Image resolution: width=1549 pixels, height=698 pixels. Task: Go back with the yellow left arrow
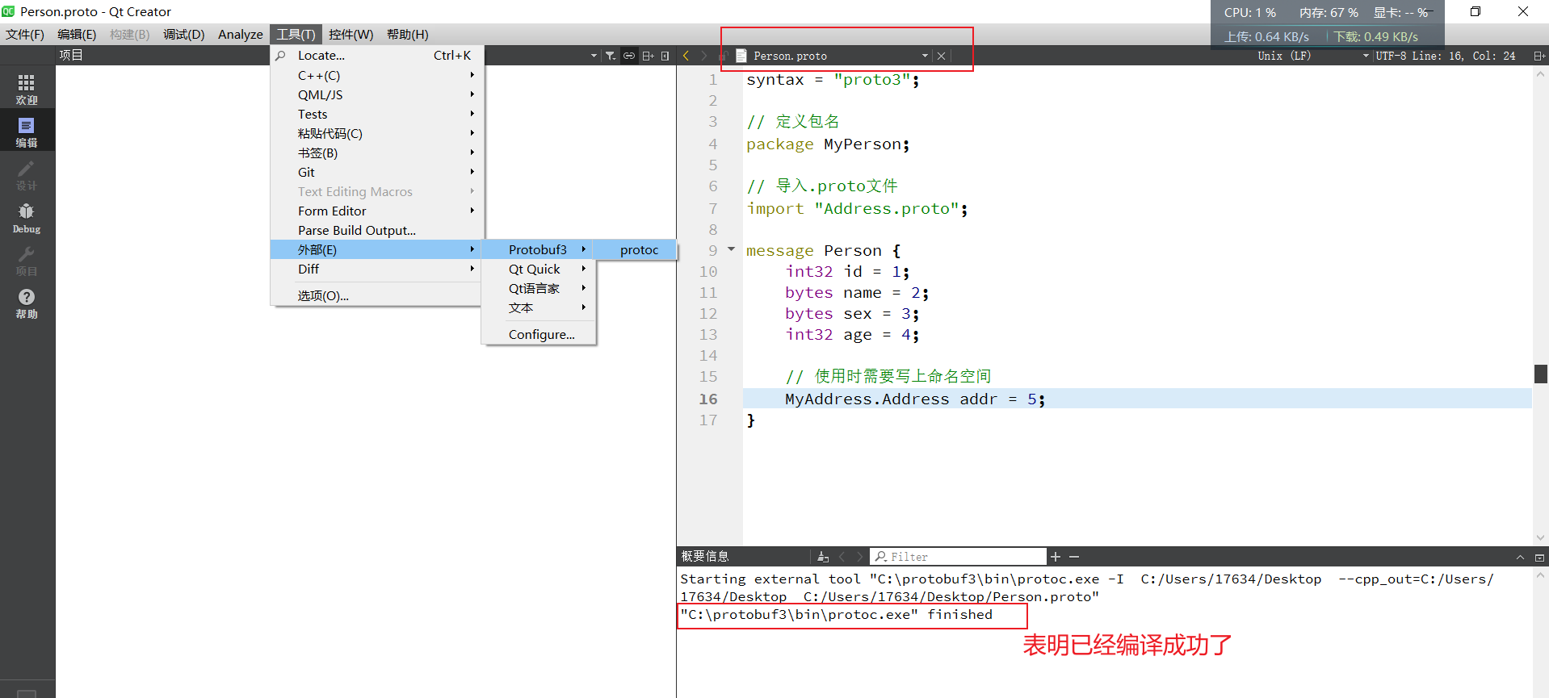pyautogui.click(x=686, y=56)
